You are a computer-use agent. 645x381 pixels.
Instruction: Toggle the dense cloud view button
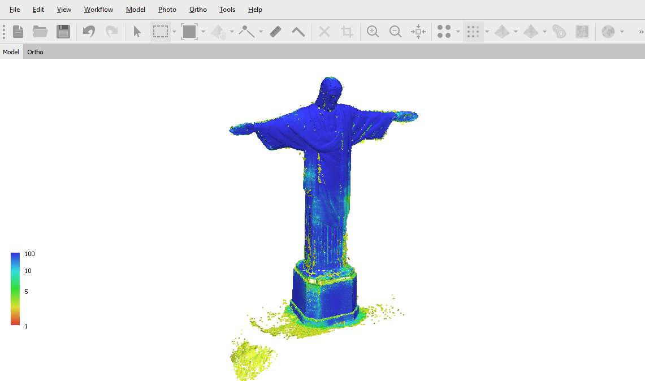[473, 32]
